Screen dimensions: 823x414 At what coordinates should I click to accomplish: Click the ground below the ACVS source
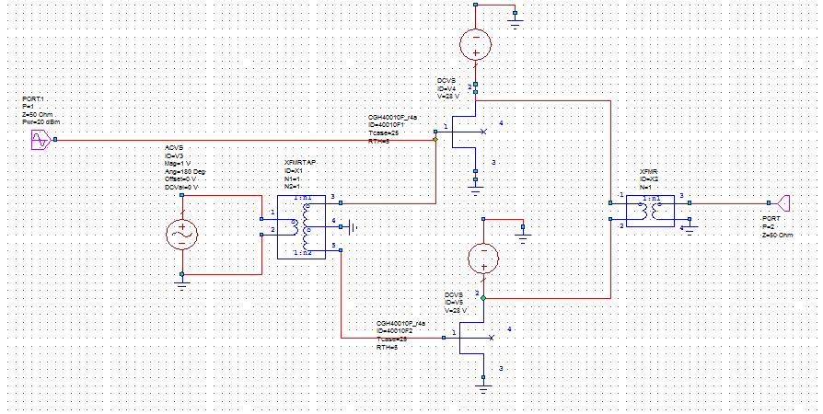point(181,284)
